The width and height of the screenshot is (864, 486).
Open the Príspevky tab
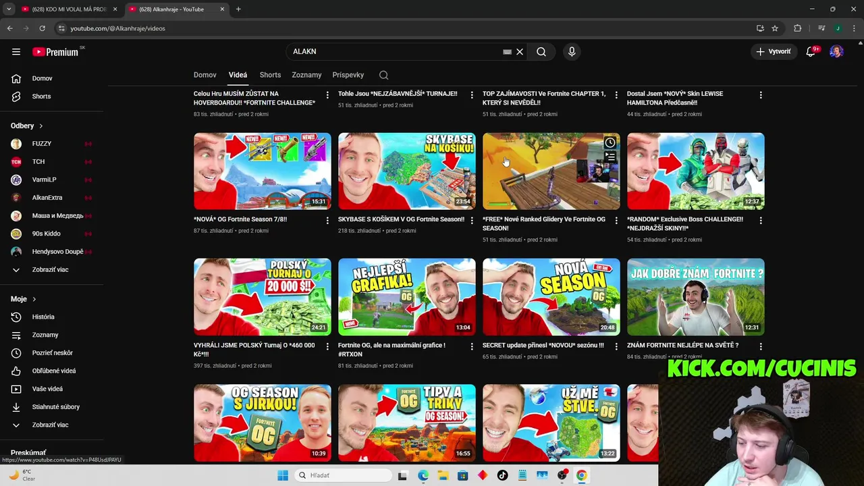348,75
